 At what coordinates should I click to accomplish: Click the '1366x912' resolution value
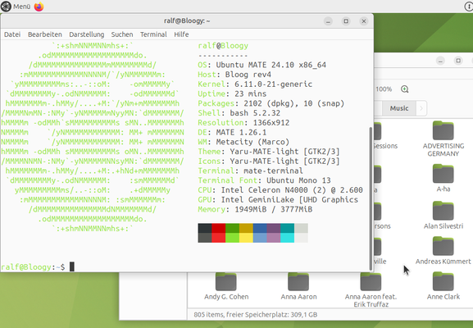click(271, 123)
